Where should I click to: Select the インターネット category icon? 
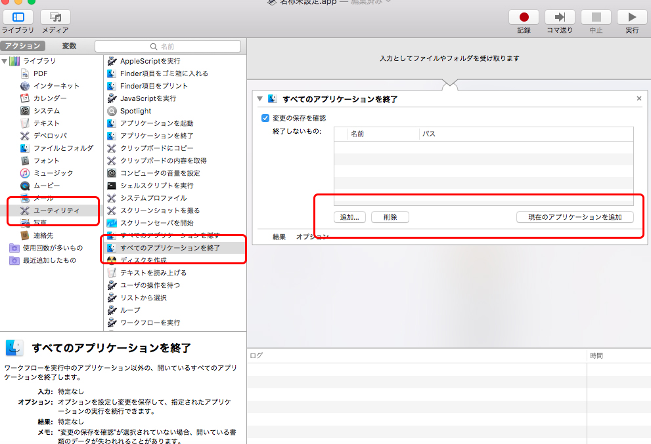pyautogui.click(x=25, y=86)
